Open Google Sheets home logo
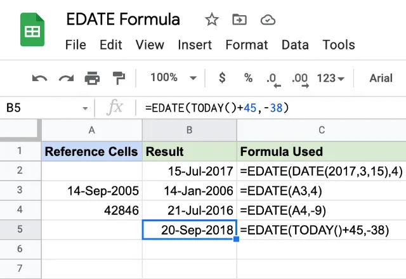This screenshot has height=279, width=406. point(32,30)
